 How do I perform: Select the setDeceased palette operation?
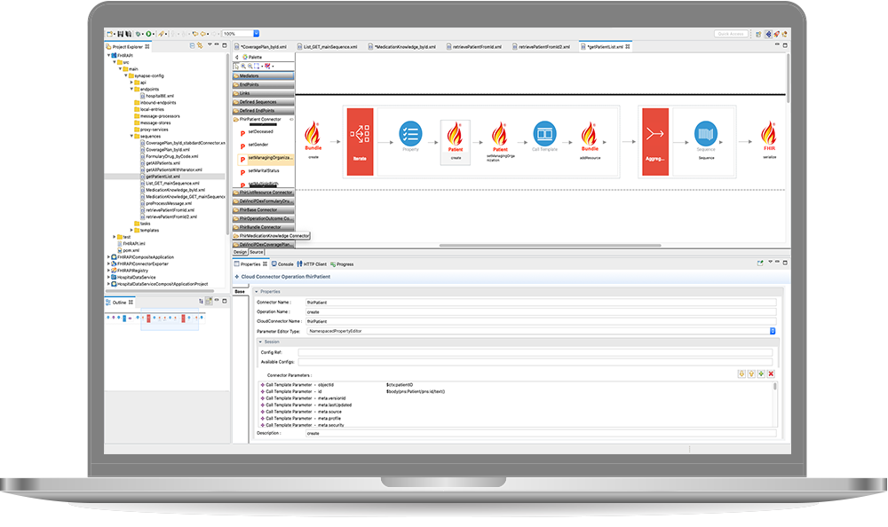point(260,131)
